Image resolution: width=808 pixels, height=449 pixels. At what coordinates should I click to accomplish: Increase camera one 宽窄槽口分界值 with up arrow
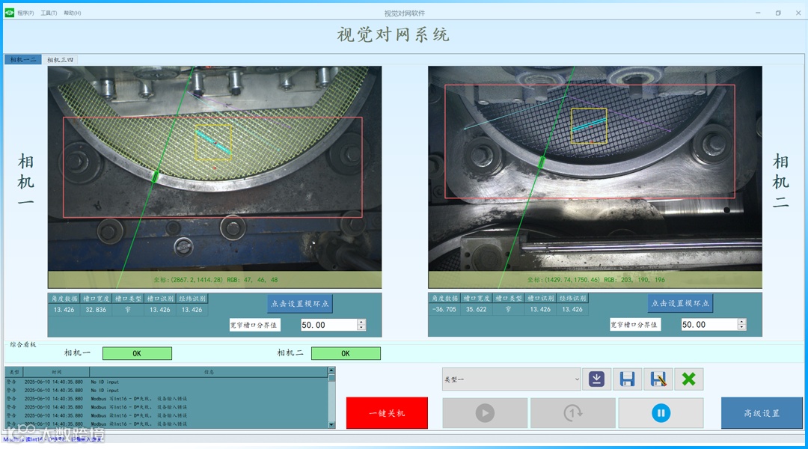pyautogui.click(x=361, y=323)
